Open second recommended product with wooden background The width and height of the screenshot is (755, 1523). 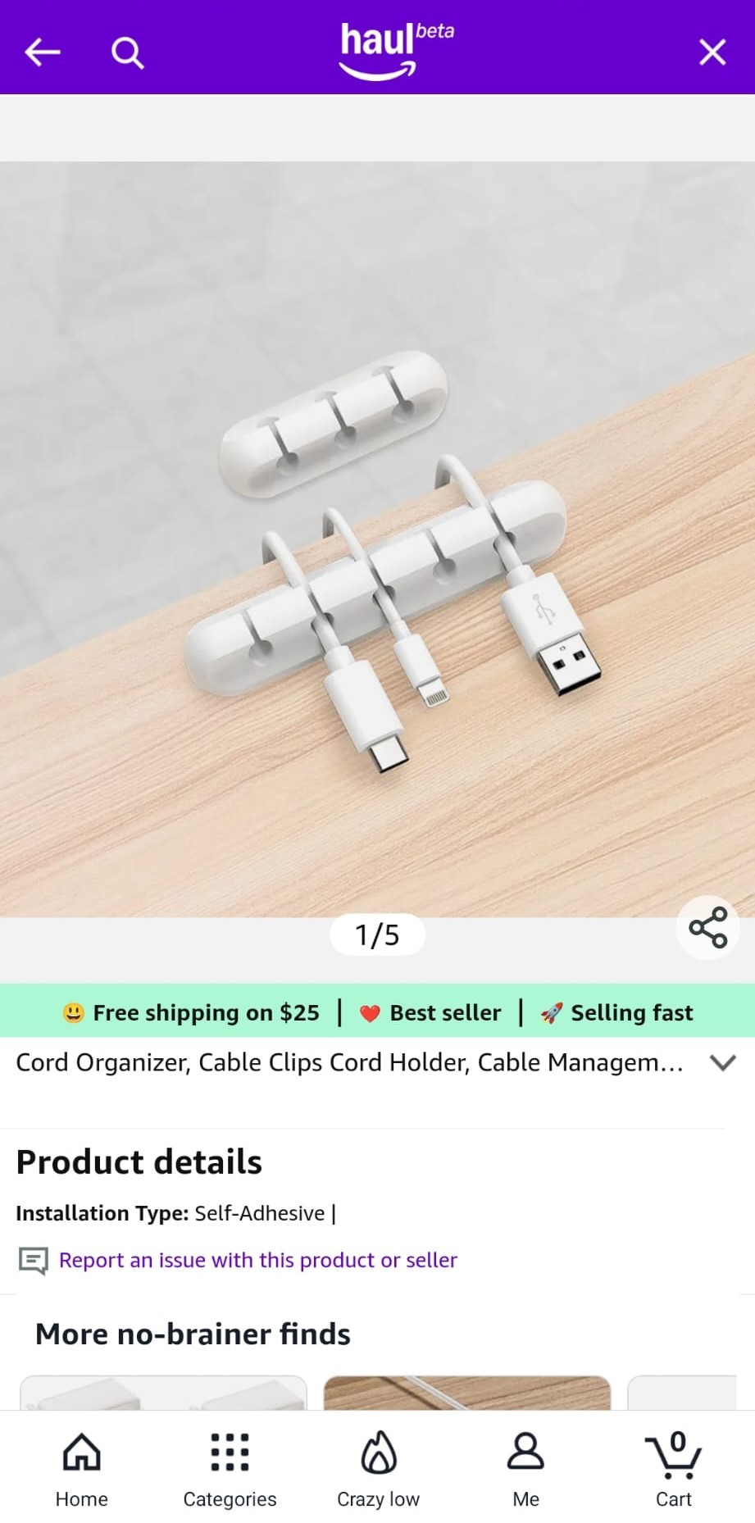tap(467, 1393)
